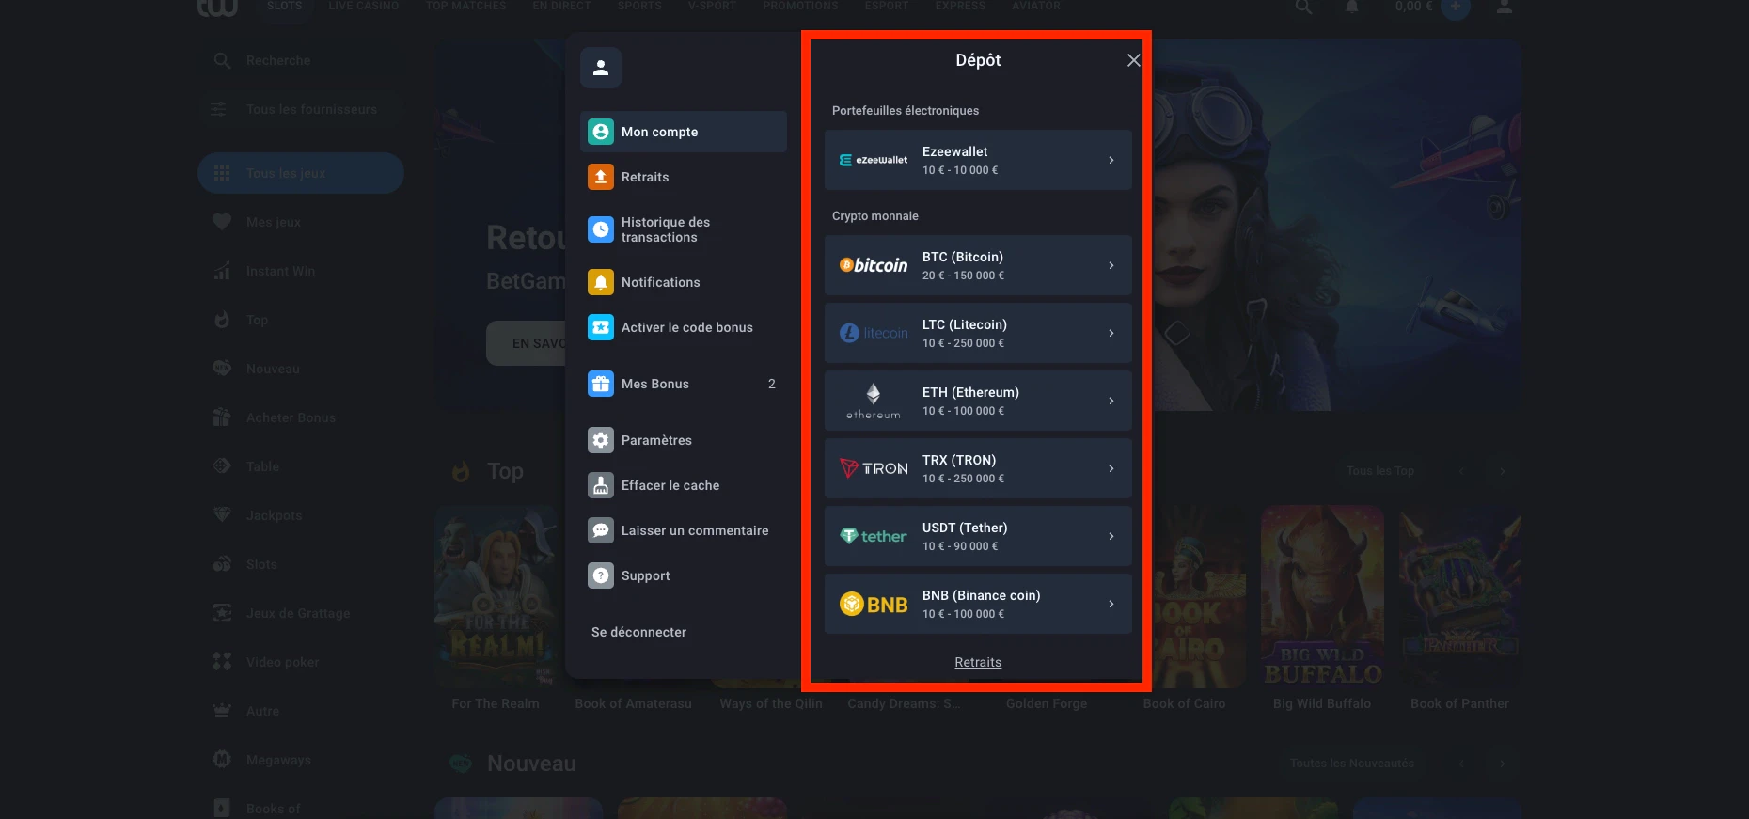Click the header notification bell
This screenshot has width=1749, height=819.
[x=1352, y=7]
